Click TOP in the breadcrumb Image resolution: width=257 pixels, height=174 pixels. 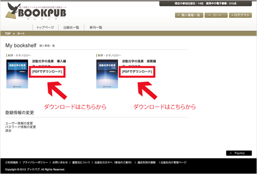[x=8, y=33]
